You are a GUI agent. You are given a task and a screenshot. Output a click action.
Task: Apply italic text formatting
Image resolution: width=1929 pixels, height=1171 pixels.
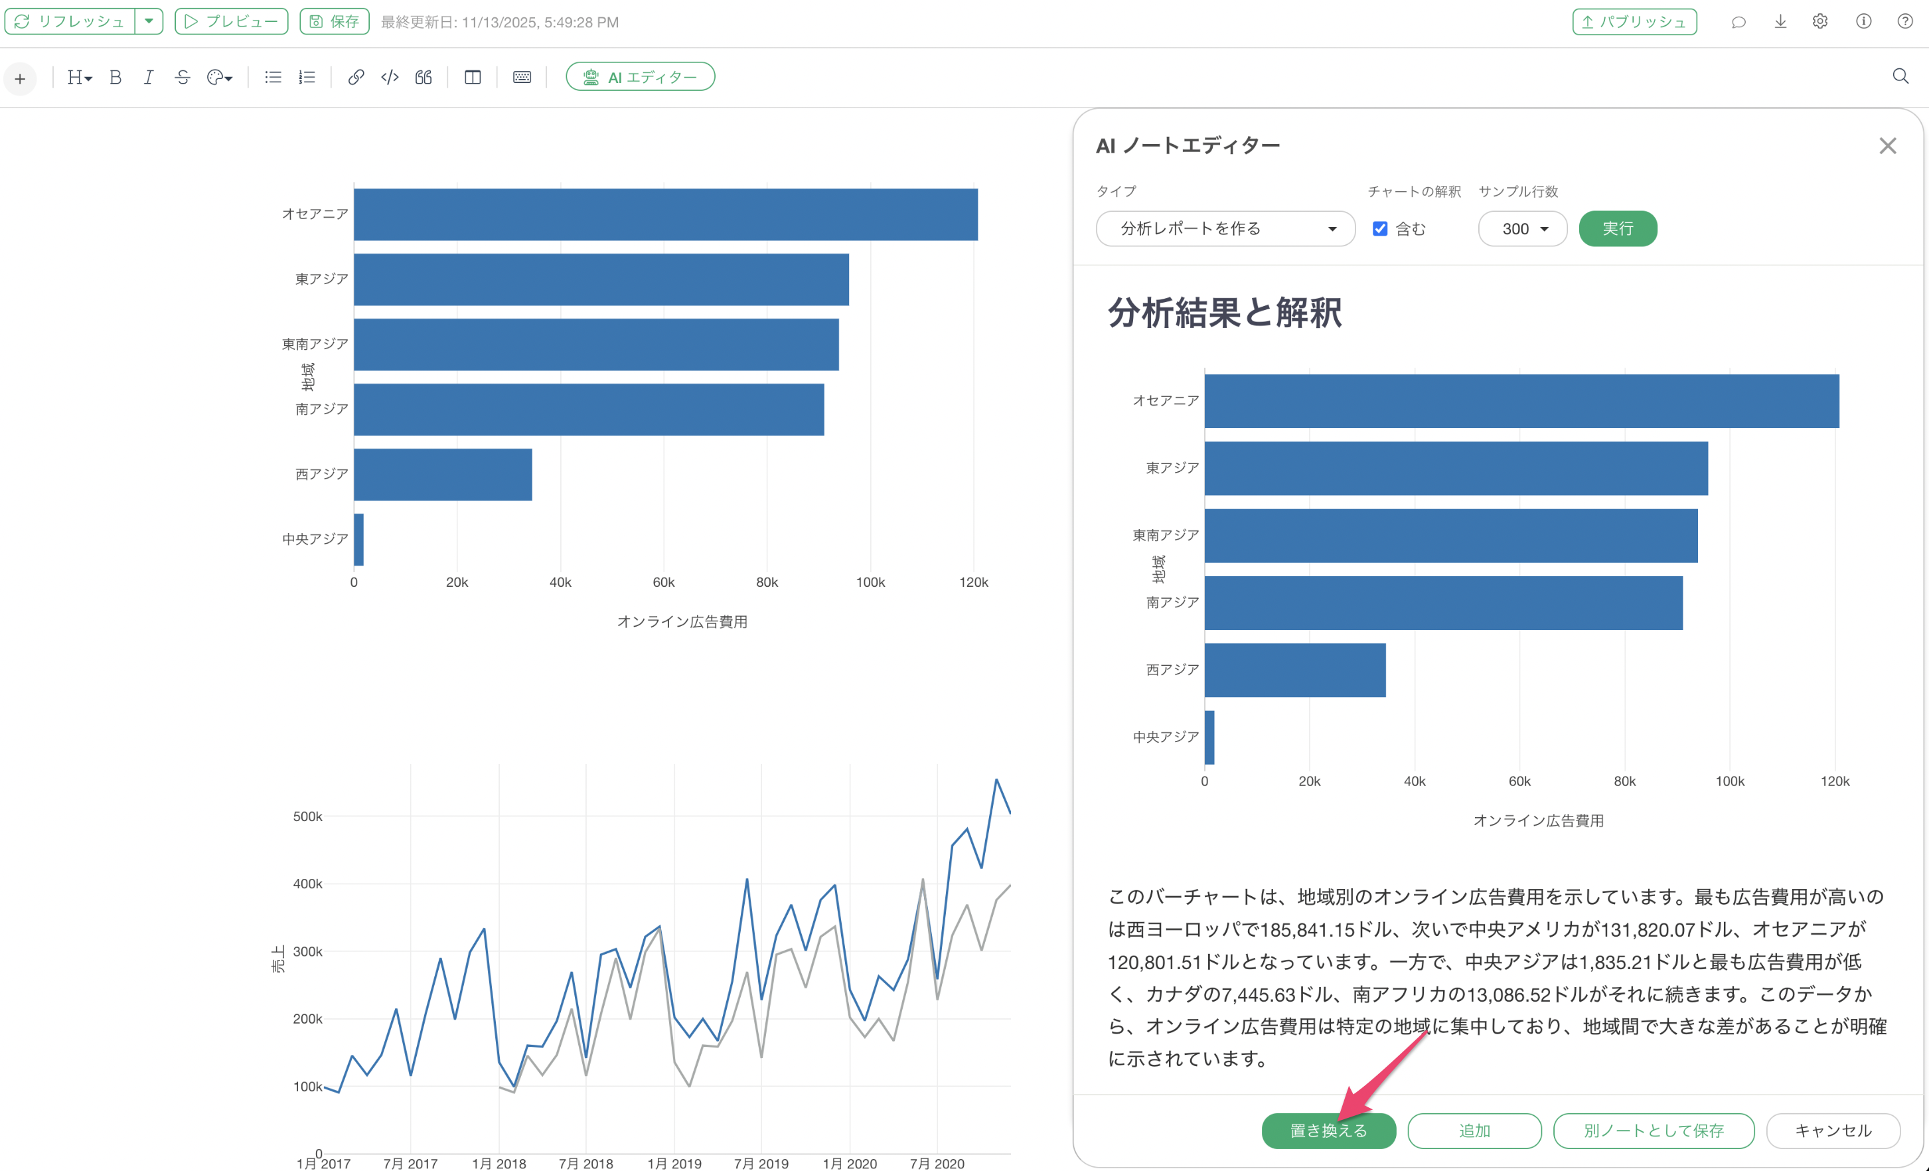(x=148, y=77)
